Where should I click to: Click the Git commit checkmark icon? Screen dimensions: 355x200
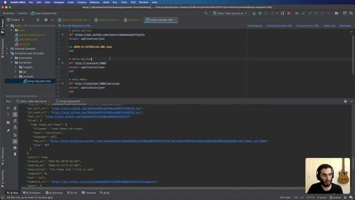[x=310, y=13]
